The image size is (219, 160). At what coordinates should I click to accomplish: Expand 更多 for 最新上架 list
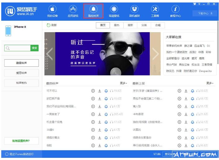tap(210, 83)
